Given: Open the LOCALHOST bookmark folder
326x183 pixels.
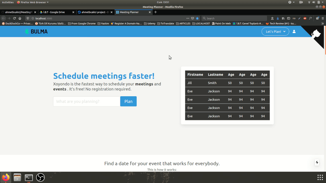Looking at the screenshot, I should pyautogui.click(x=201, y=24).
